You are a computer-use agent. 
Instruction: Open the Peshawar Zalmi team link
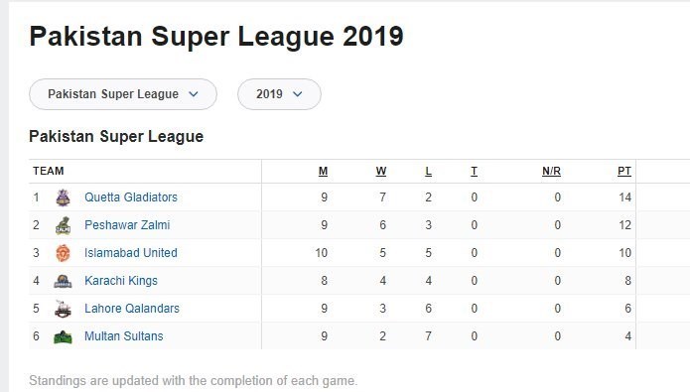(x=127, y=225)
